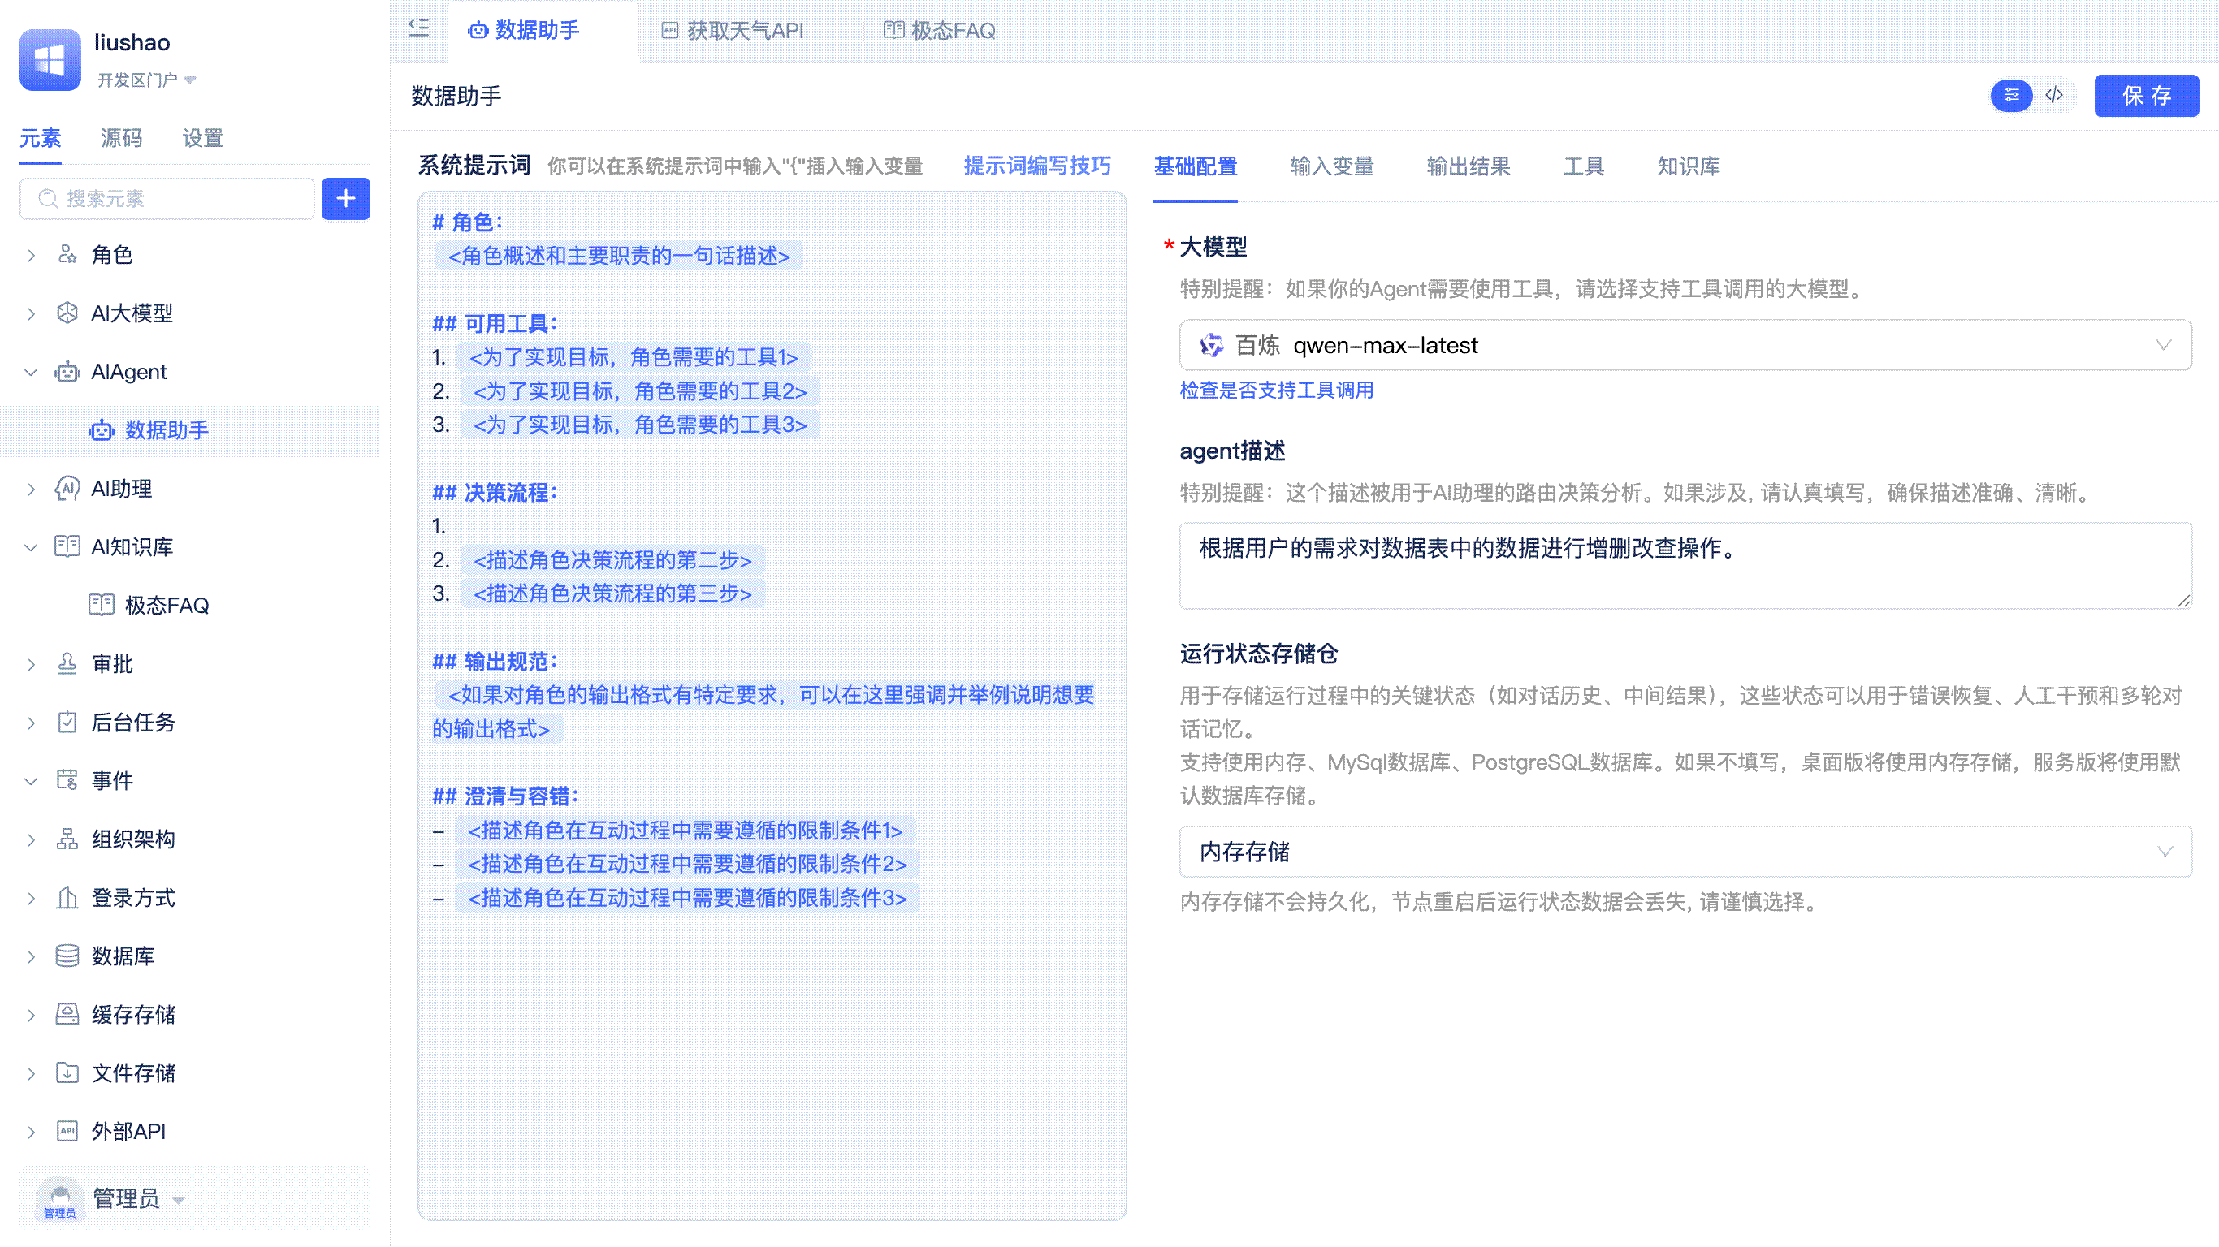Select the 元素 sidebar tab
2219x1247 pixels.
pyautogui.click(x=40, y=138)
